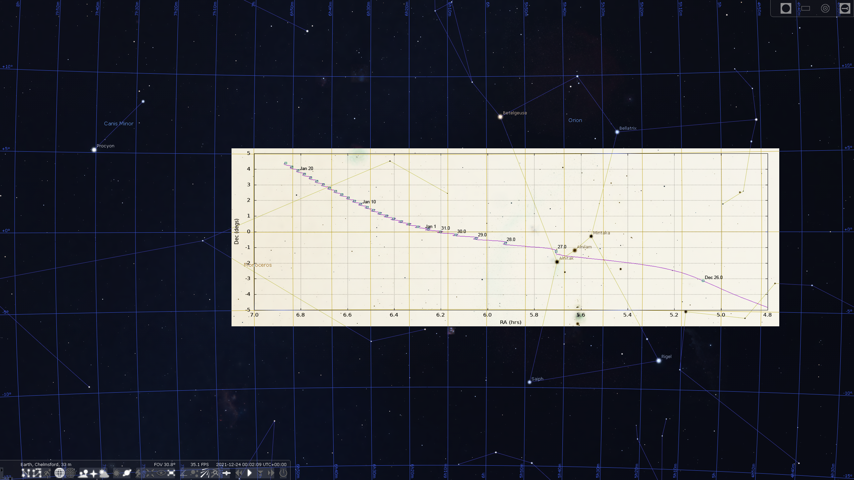Enable ocular view circle icon
This screenshot has width=854, height=480.
[x=786, y=8]
